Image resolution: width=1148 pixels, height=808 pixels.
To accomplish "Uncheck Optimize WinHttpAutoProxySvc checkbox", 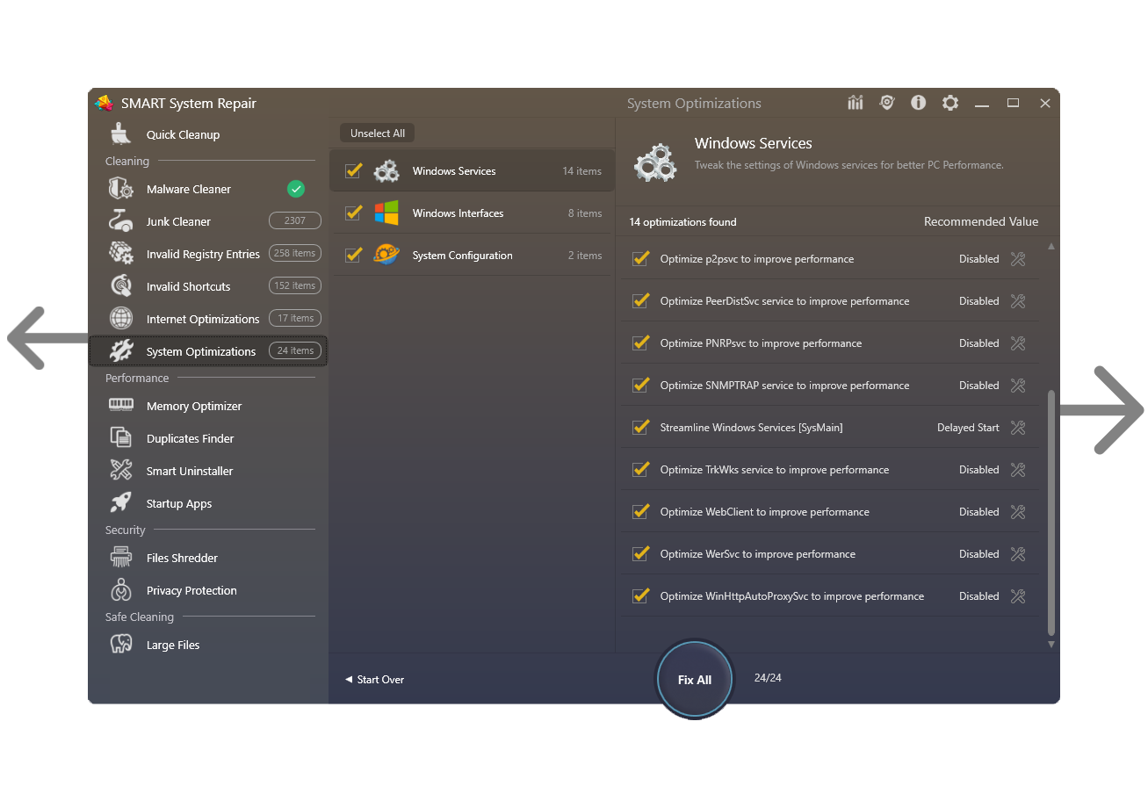I will click(x=640, y=595).
